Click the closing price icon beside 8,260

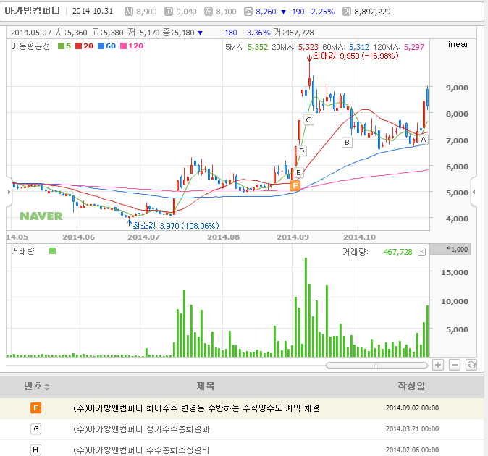click(x=248, y=12)
